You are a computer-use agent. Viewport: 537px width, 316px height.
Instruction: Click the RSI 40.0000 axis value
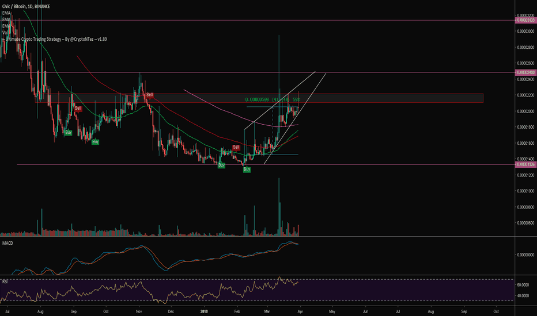pos(523,295)
